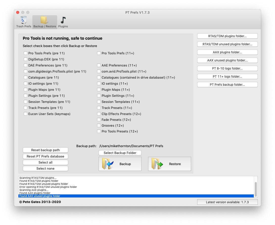The image size is (275, 225).
Task: Toggle com.digidesign.ProTools.plist (pre 11) checkbox
Action: tap(26, 71)
